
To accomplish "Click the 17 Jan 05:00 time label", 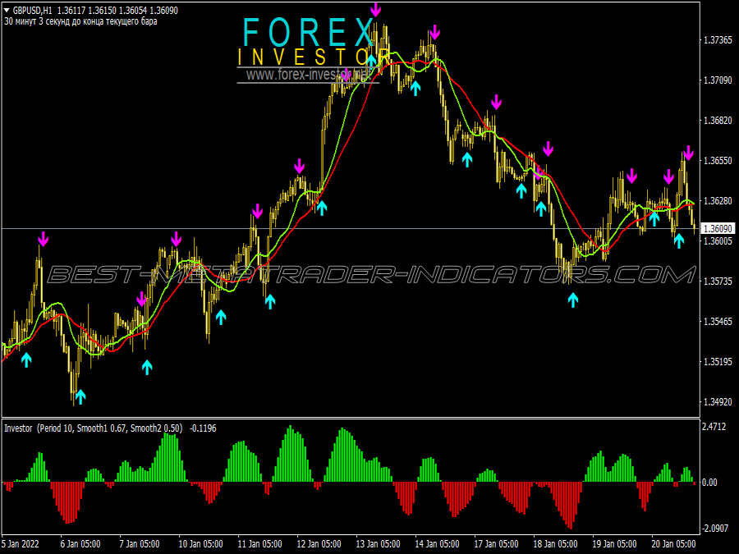I will 496,543.
